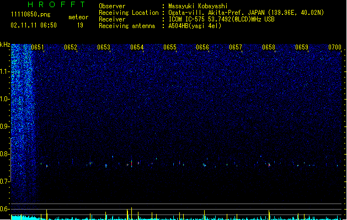Click the Observer name Masayuki Kobayashi
Image resolution: width=347 pixels, height=220 pixels.
(198, 6)
